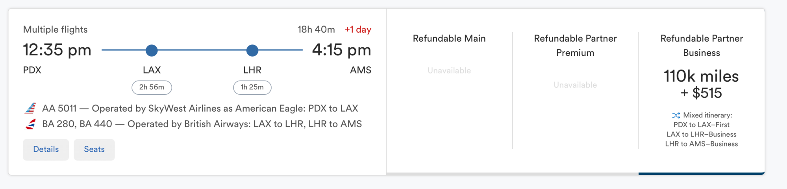Click the AA 5011 SkyWest flight line
The width and height of the screenshot is (787, 189).
200,108
